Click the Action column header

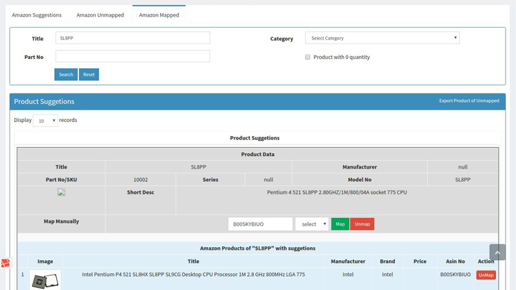coord(485,262)
